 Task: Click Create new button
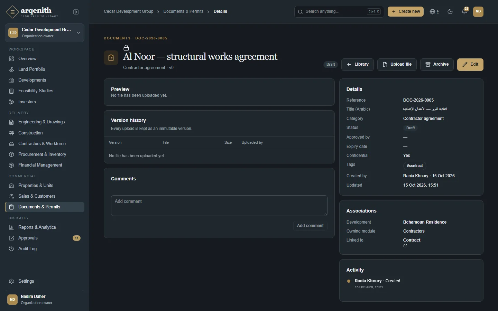(x=406, y=11)
